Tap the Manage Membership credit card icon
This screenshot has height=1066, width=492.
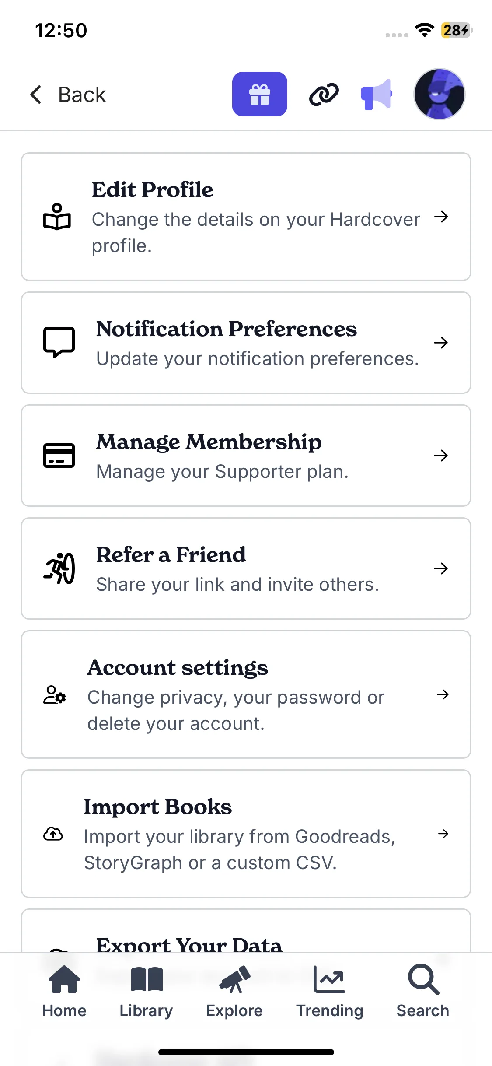[x=59, y=455]
